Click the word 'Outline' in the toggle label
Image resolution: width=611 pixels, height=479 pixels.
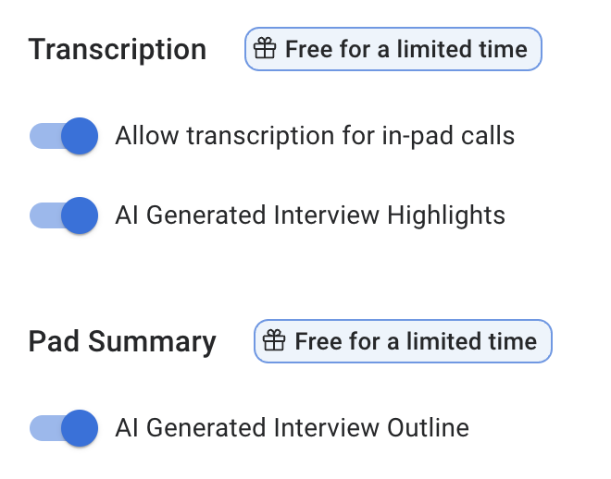(427, 428)
